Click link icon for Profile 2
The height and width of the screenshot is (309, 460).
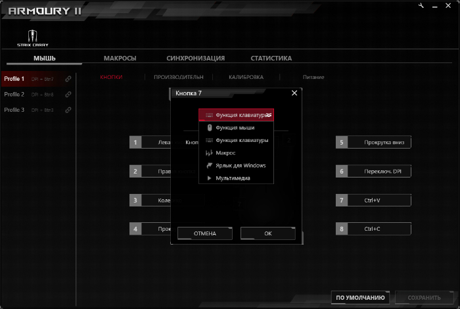[x=68, y=95]
